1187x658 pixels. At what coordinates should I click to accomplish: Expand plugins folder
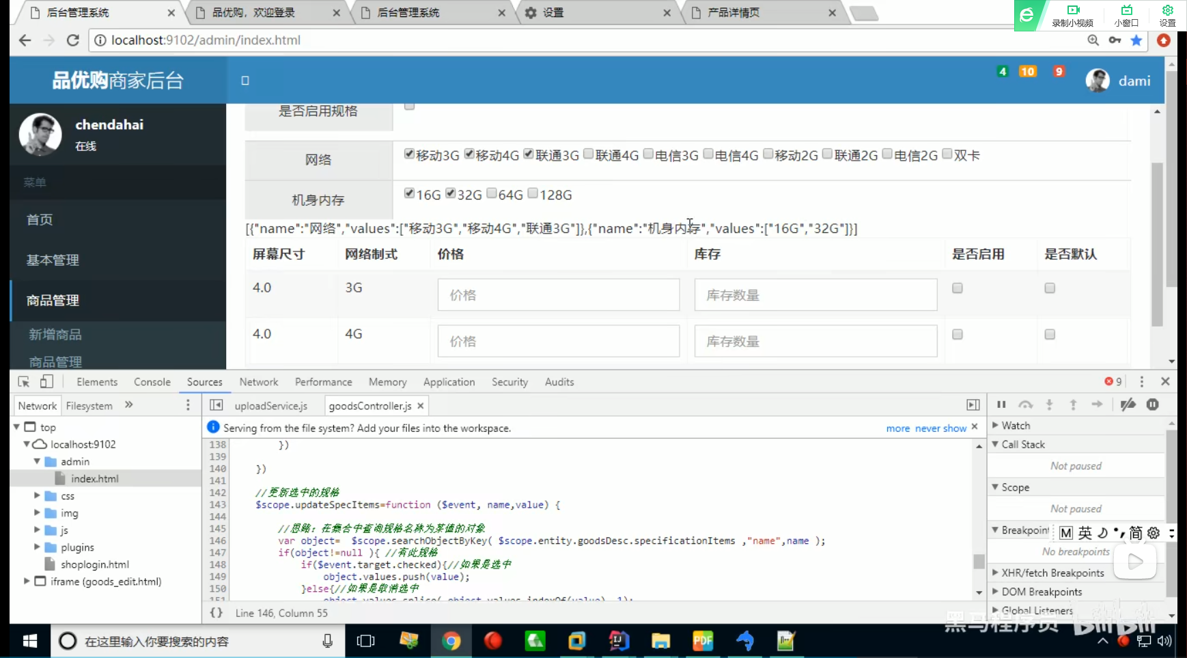pyautogui.click(x=37, y=547)
